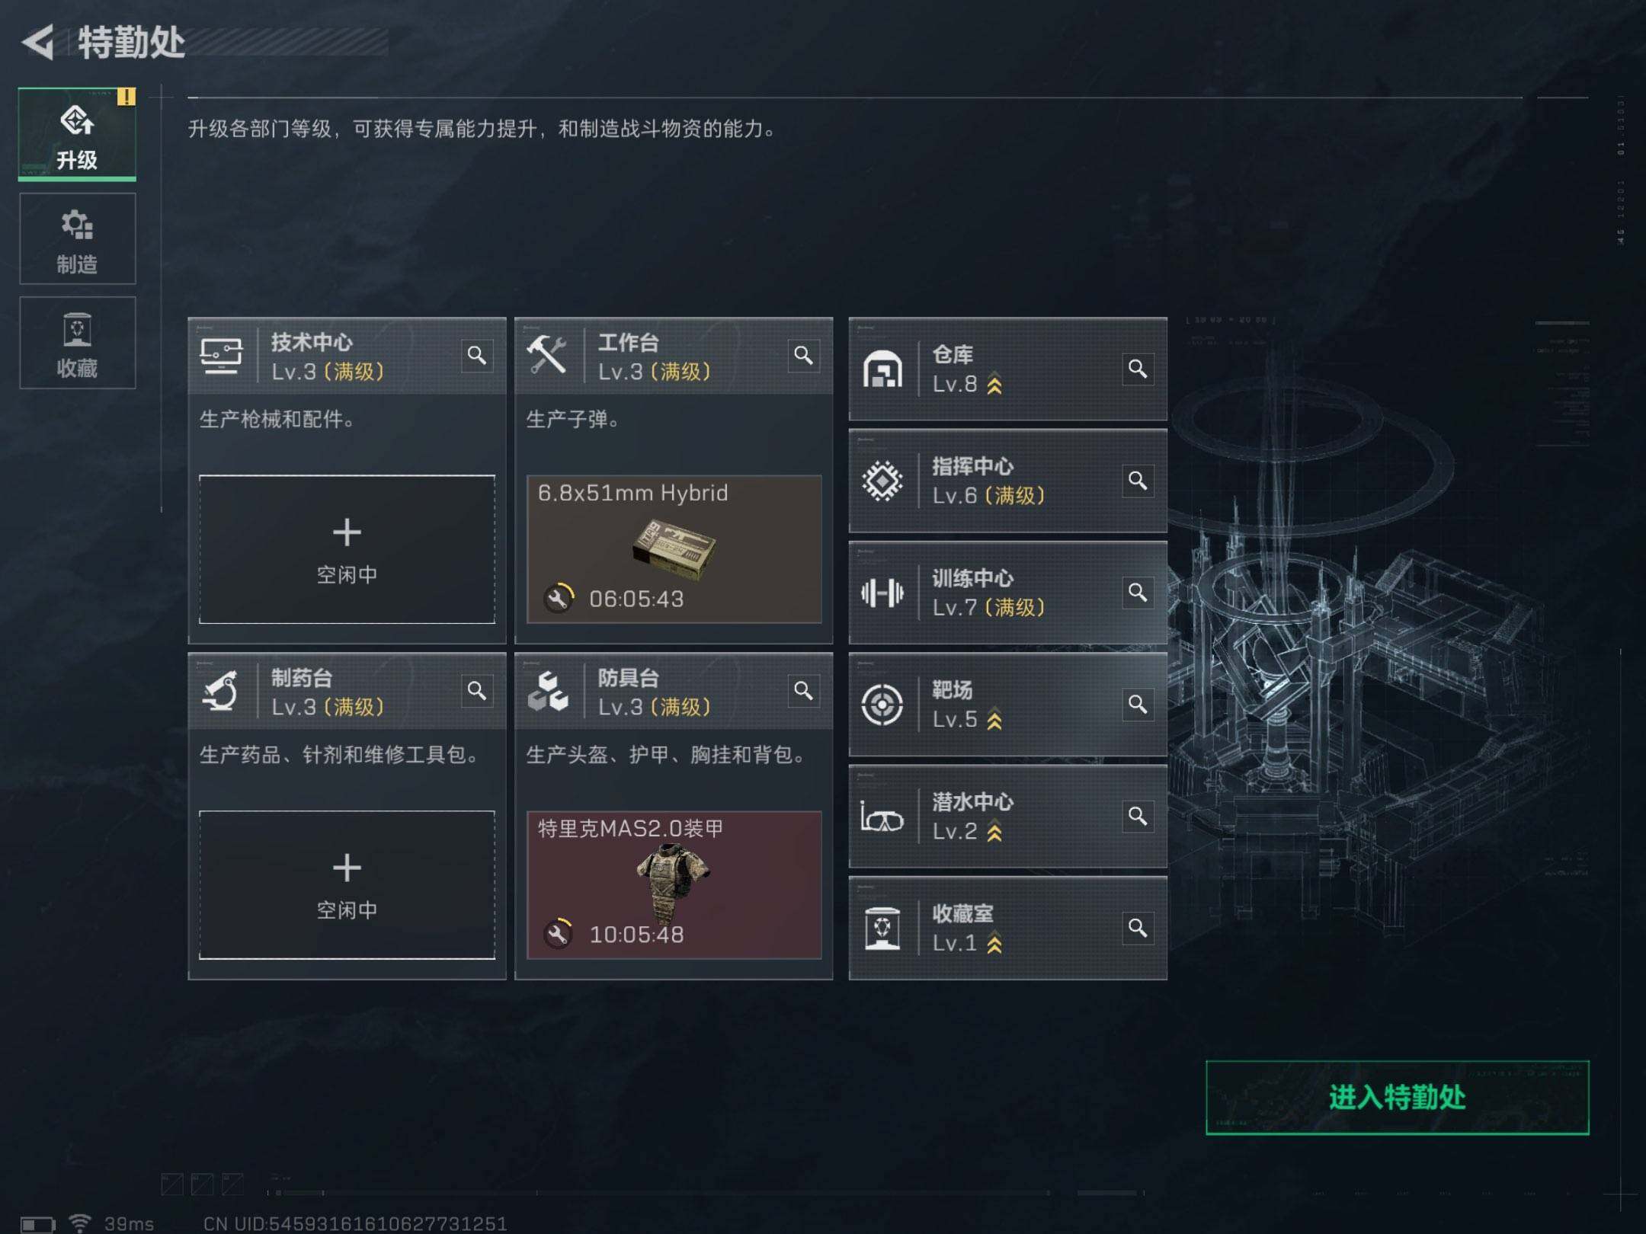Click the magnifier icon on 仓库
Screen dimensions: 1646x1234
click(1138, 369)
